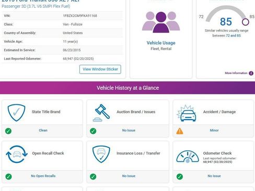Open No Issue link under Insurance Loss

pyautogui.click(x=129, y=176)
